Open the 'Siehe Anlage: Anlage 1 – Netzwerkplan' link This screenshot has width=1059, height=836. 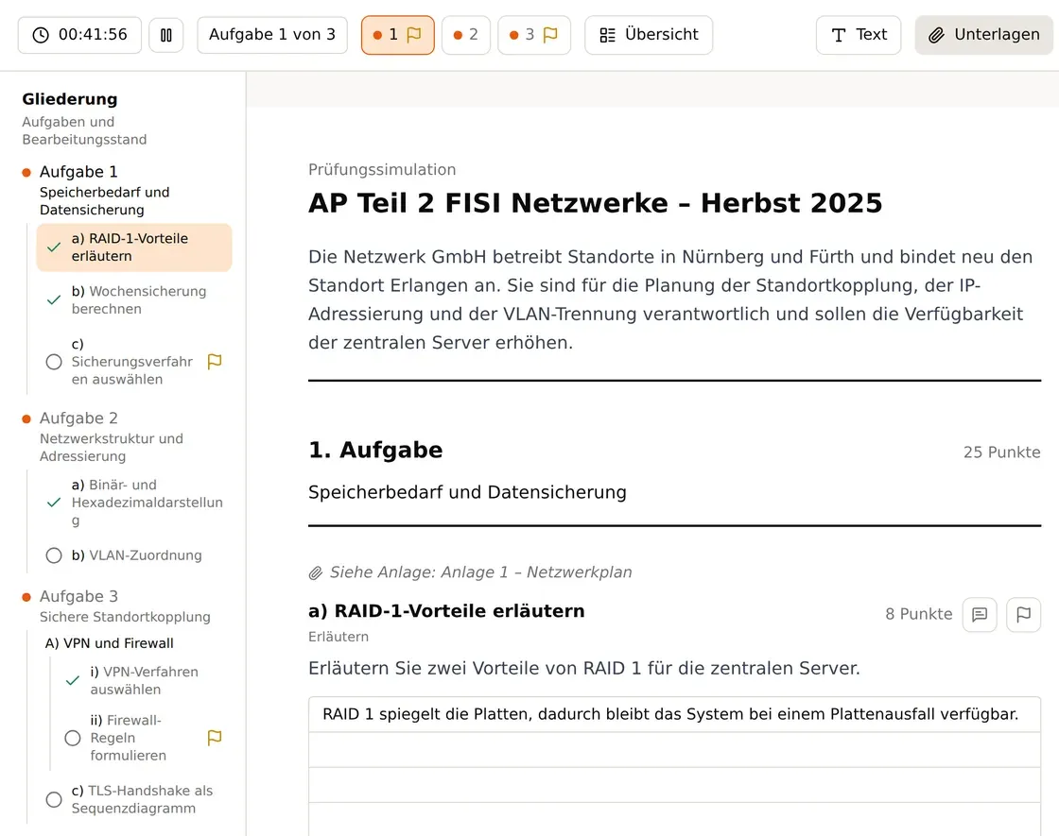coord(471,572)
